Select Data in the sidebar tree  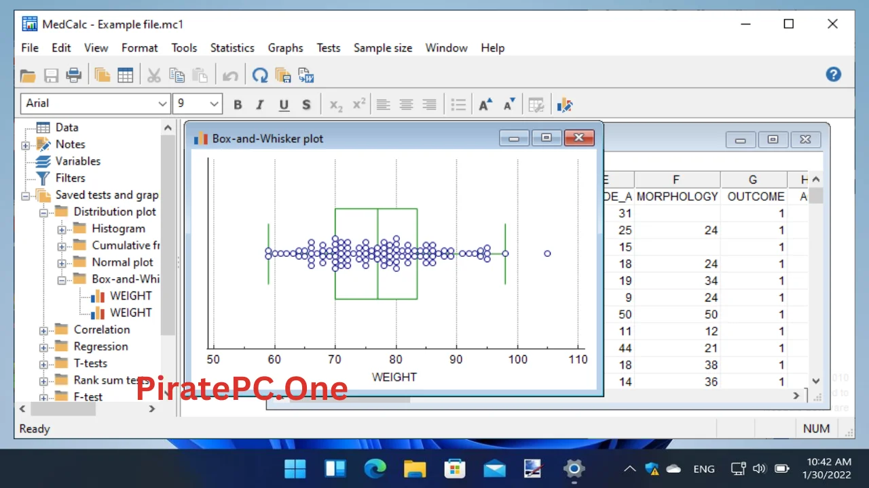click(67, 127)
